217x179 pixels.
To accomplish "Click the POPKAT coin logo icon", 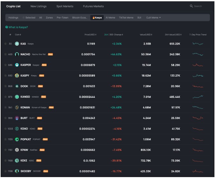I will coord(17,139).
